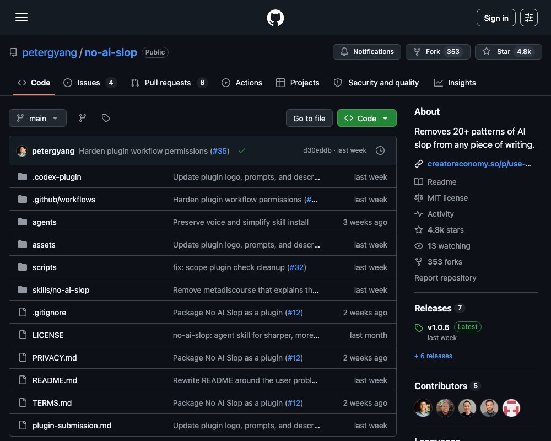
Task: Click the folder icon of .codex-plugin
Action: pos(23,176)
